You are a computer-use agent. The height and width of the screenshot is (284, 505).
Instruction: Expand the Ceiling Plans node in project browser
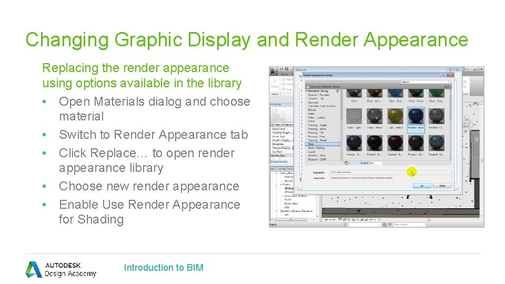coord(277,173)
